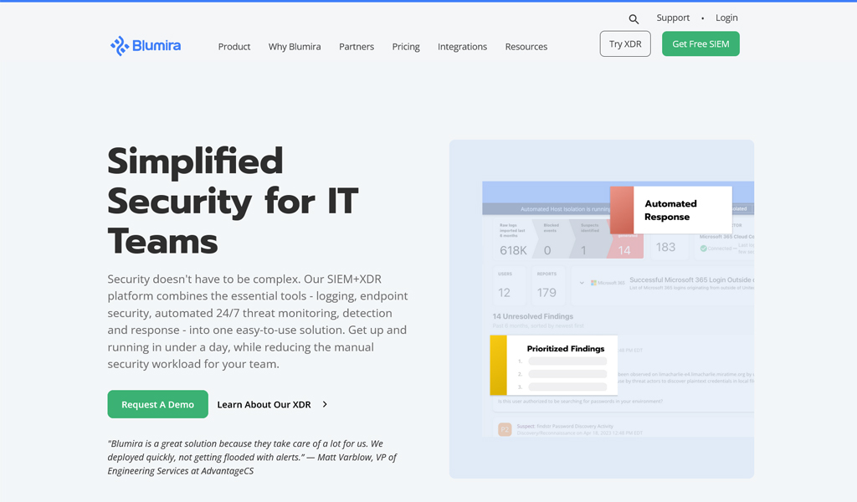Screen dimensions: 857x502
Task: Click the yellow bar on Prioritized Findings card
Action: pyautogui.click(x=498, y=365)
